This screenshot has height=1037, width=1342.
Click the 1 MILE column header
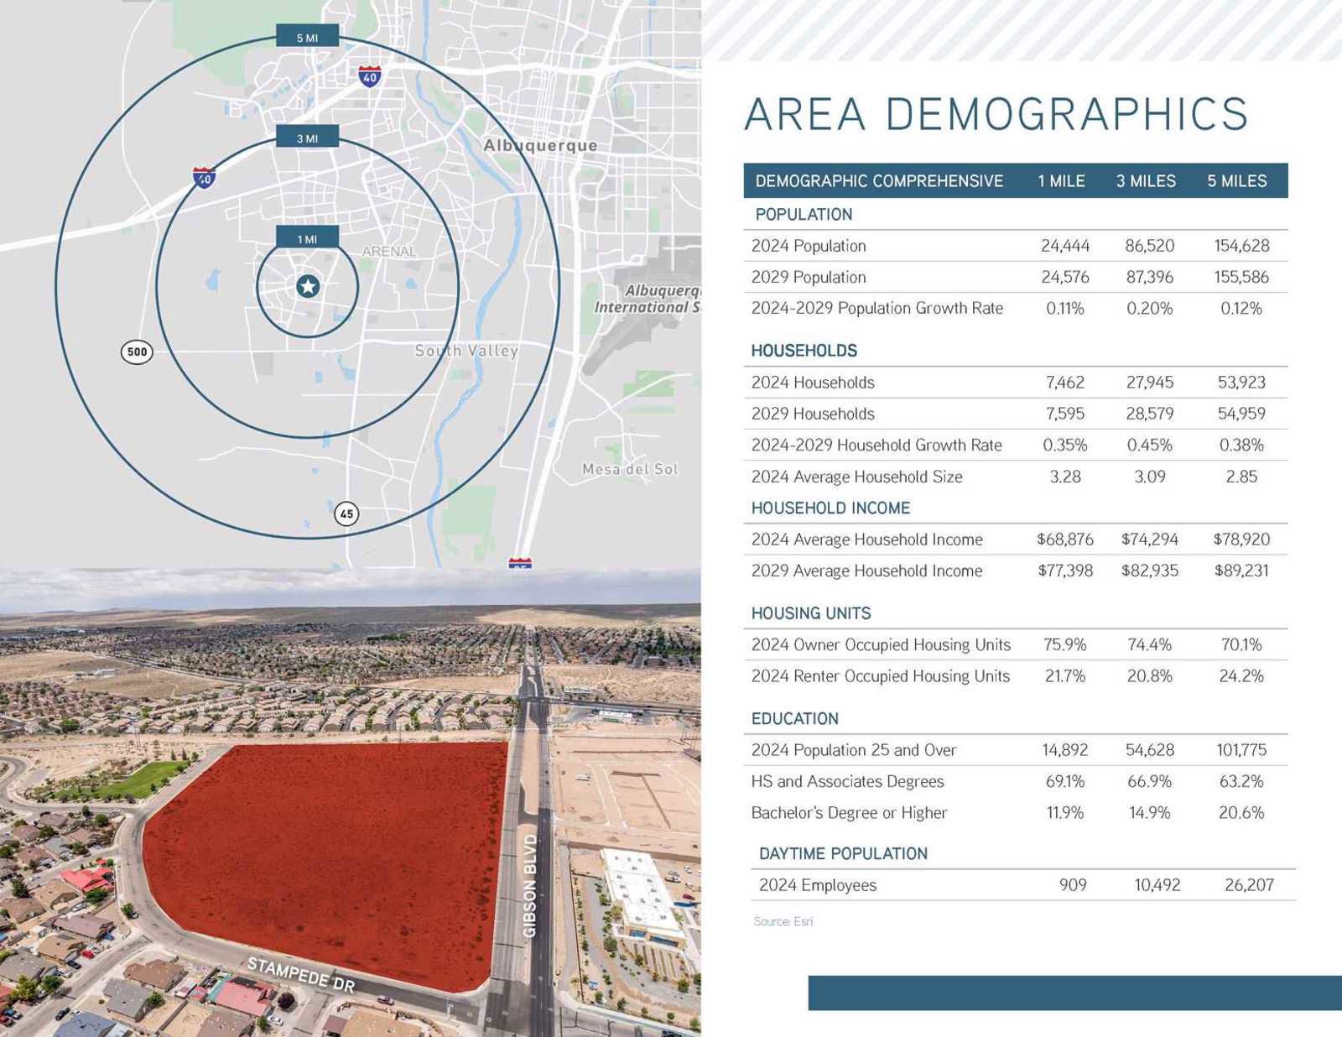tap(1061, 181)
